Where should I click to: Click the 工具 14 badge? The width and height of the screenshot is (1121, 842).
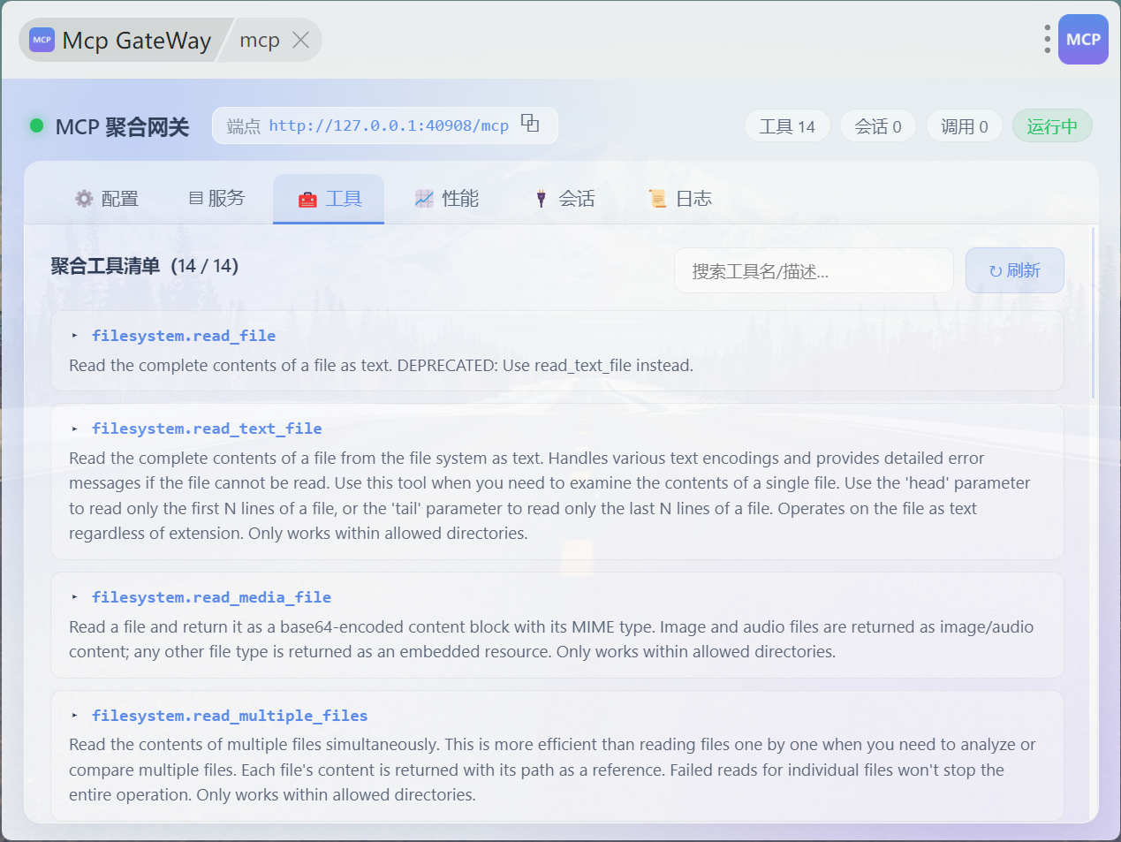(x=787, y=126)
